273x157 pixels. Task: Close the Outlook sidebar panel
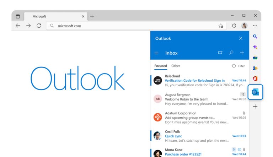coord(241,38)
